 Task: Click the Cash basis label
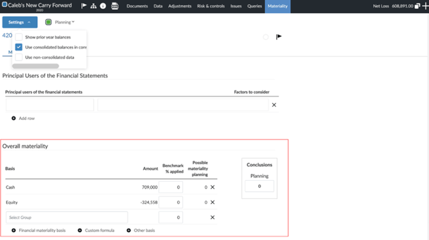click(11, 187)
